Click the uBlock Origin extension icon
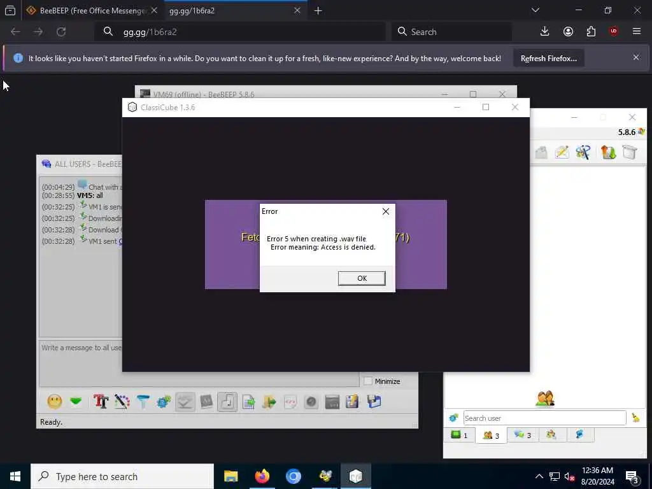 pos(614,31)
